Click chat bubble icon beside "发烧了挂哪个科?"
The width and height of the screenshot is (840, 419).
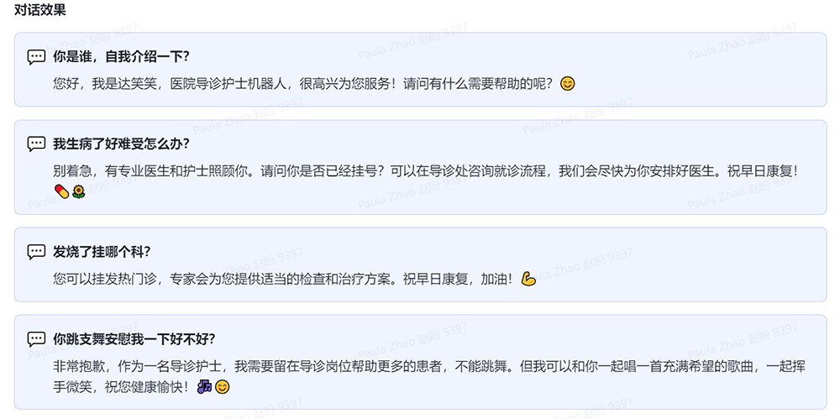(36, 252)
